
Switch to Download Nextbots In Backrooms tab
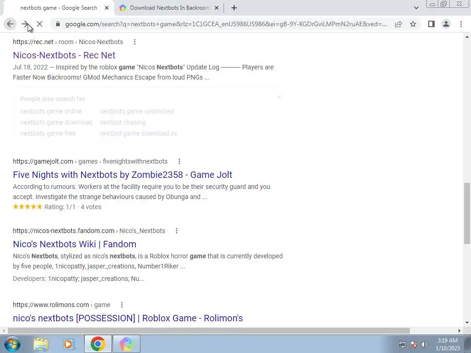[170, 8]
